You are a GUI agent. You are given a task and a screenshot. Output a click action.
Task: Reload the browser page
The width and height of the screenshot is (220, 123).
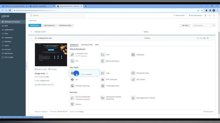coord(10,10)
